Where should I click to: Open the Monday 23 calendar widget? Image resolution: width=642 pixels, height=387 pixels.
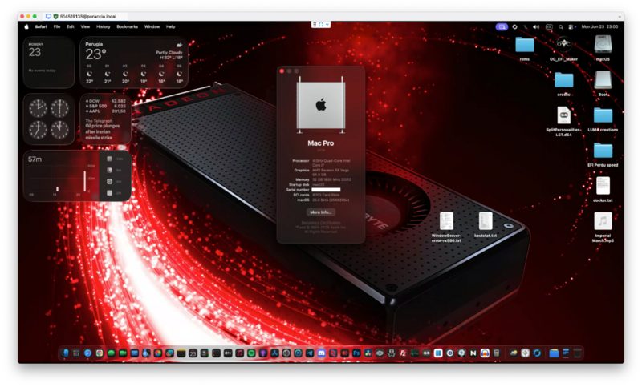(x=49, y=62)
